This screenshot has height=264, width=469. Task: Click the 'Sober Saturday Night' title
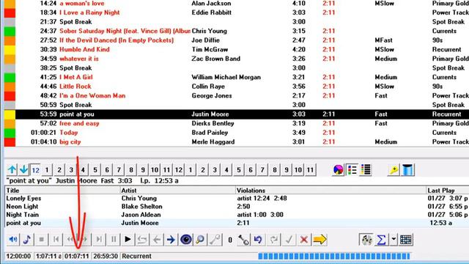(125, 31)
